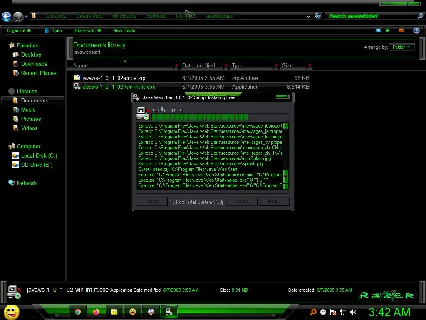This screenshot has height=320, width=426.
Task: Click the install progress bar
Action: (220, 117)
